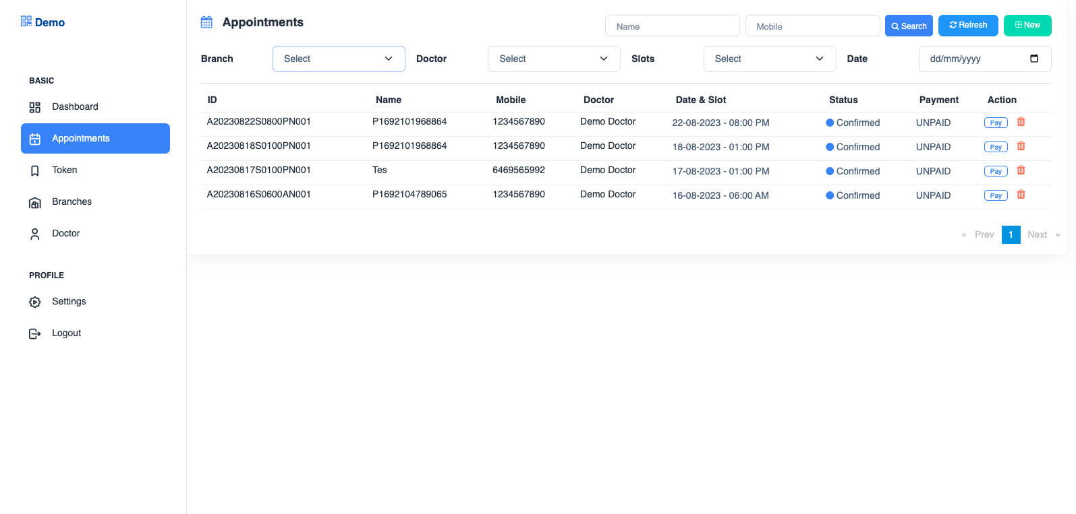Viewport: 1076px width, 514px height.
Task: Open the Doctor select dropdown
Action: (x=554, y=59)
